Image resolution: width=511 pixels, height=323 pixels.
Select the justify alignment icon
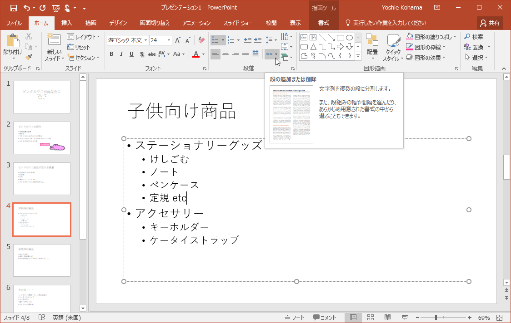click(245, 54)
